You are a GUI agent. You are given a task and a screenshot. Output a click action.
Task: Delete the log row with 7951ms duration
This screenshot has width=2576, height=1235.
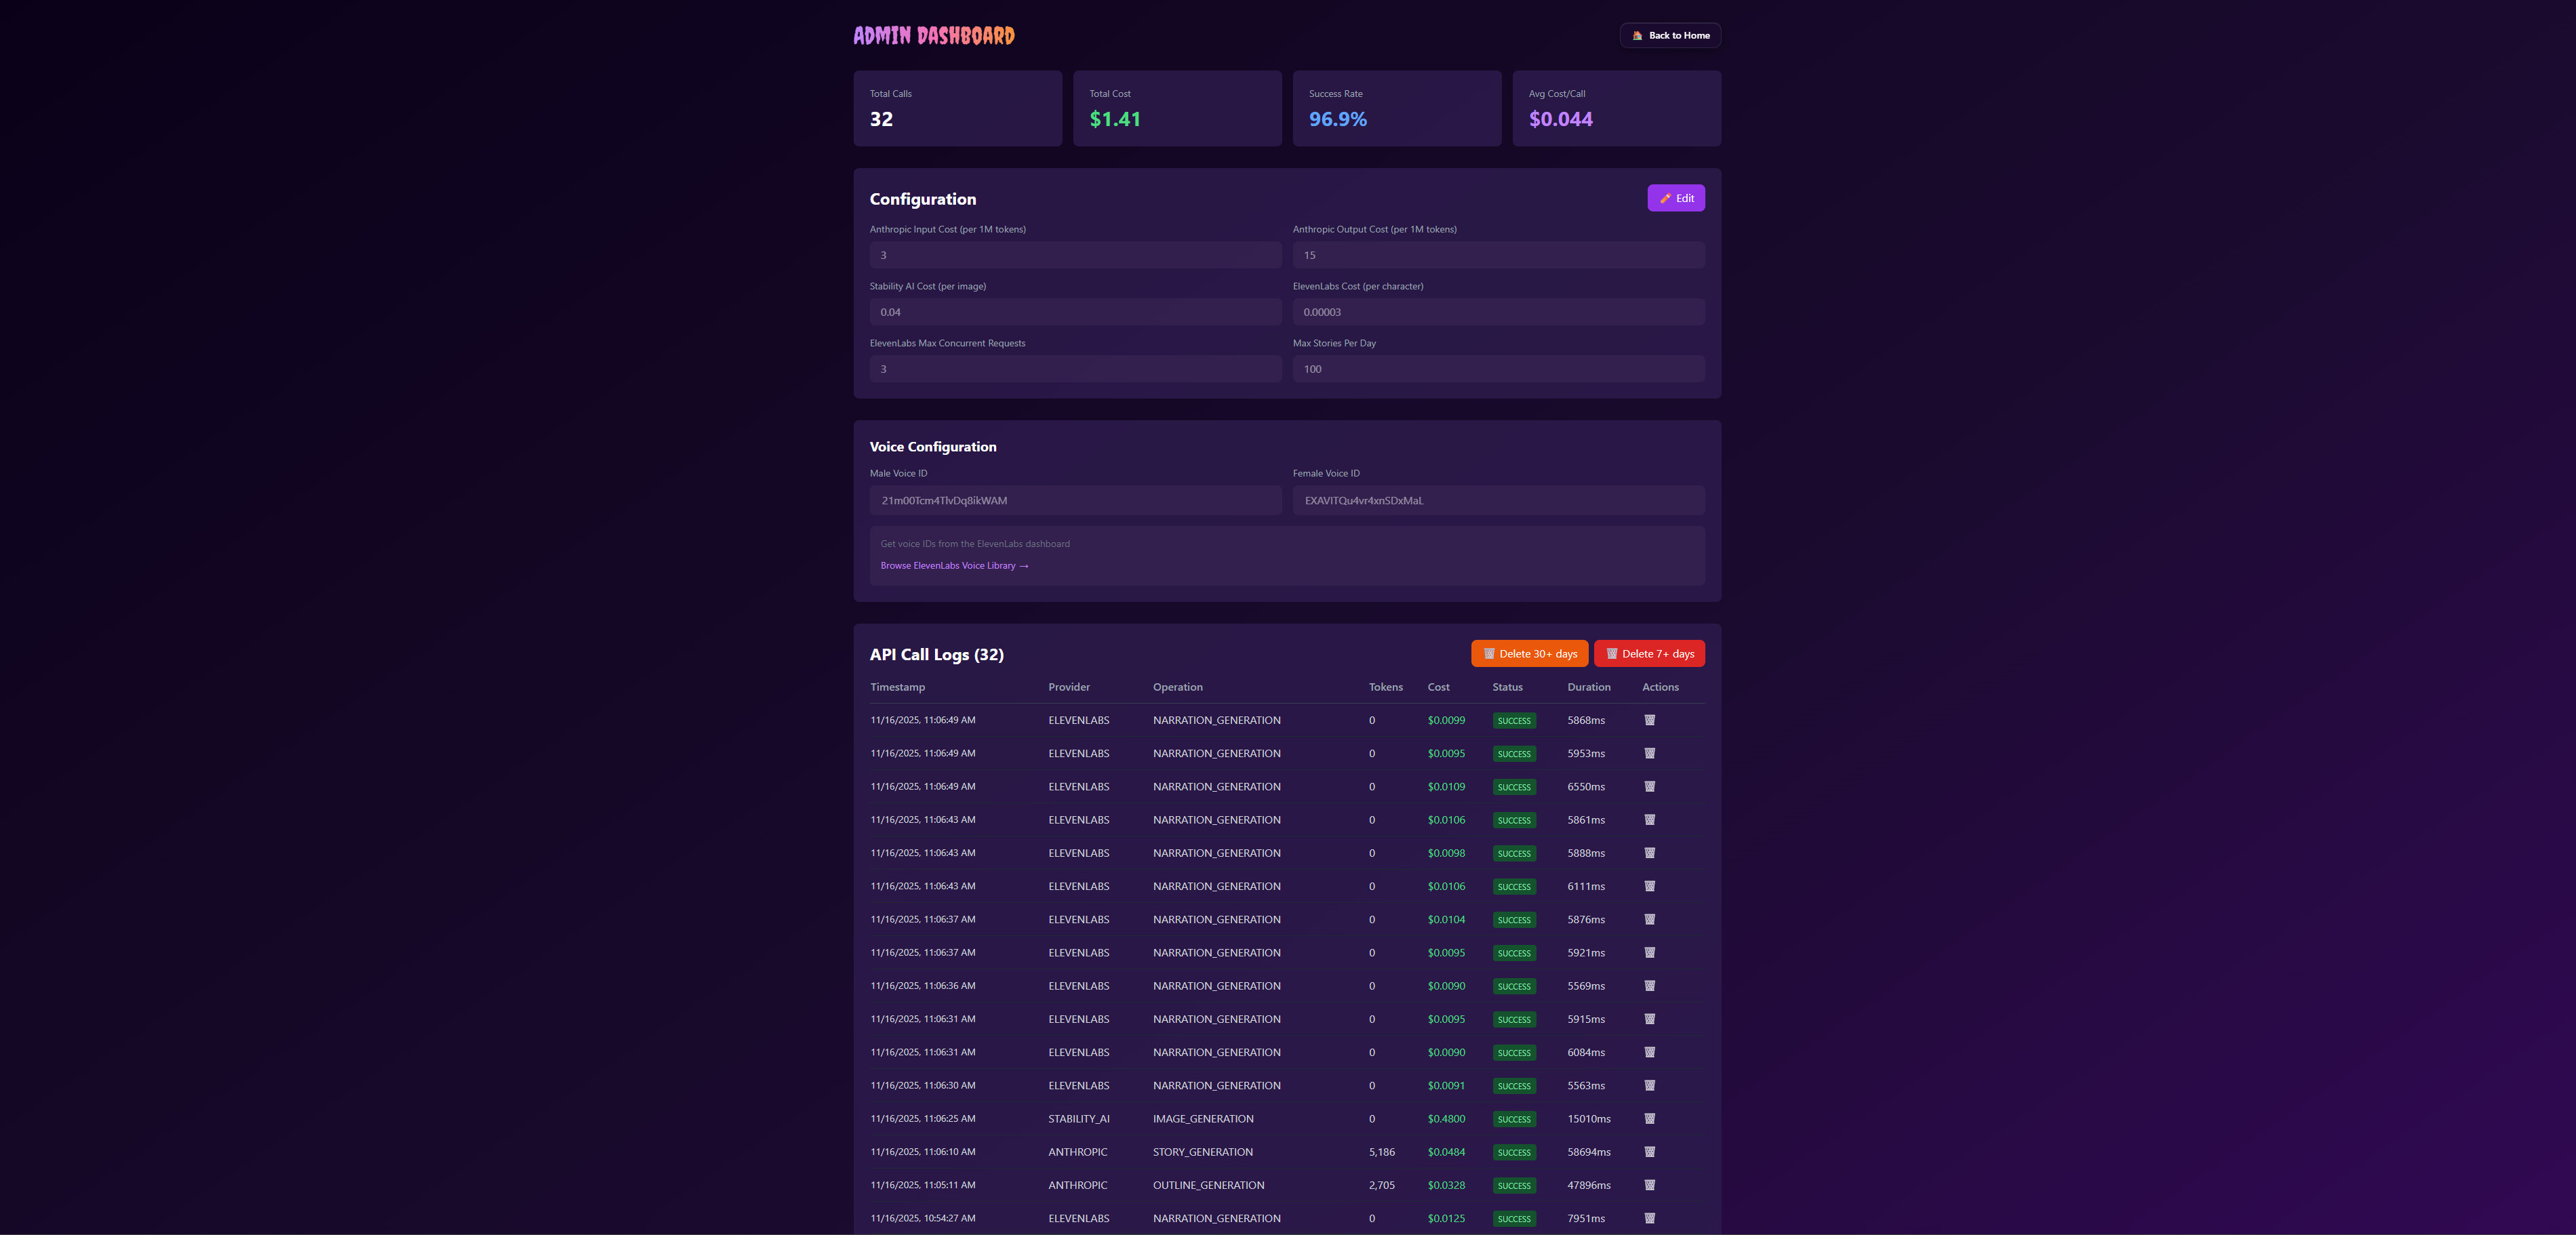pyautogui.click(x=1649, y=1218)
